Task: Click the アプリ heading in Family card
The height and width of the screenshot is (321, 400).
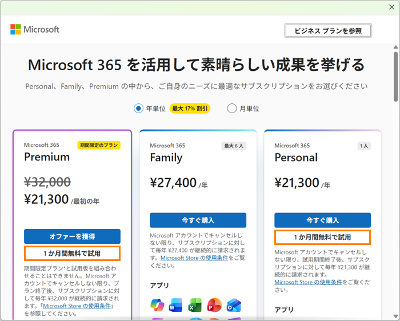Action: click(159, 286)
